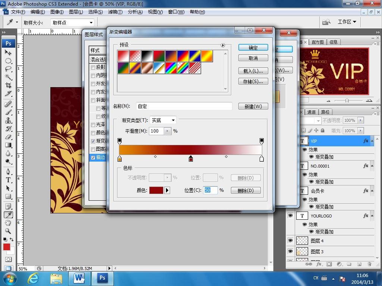382x286 pixels.
Task: Select the Lasso tool
Action: (x=8, y=69)
